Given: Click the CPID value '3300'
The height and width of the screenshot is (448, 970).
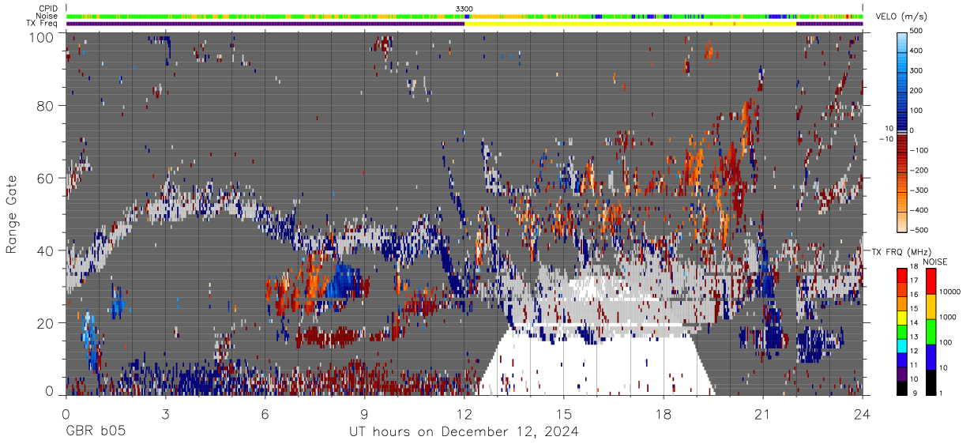Looking at the screenshot, I should [464, 8].
